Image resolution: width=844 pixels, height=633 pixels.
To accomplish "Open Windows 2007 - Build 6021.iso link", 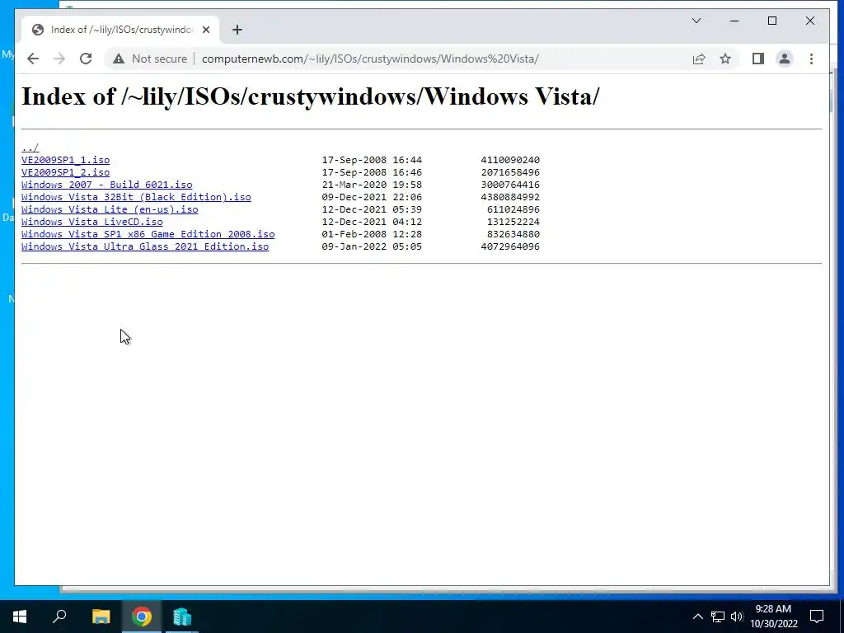I will point(106,185).
